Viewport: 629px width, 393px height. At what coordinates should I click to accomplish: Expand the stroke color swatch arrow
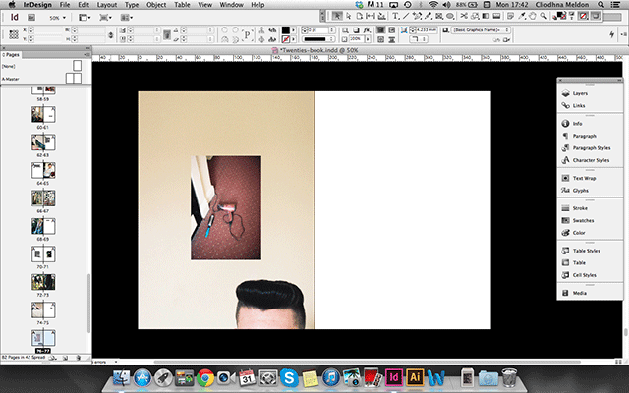click(294, 39)
